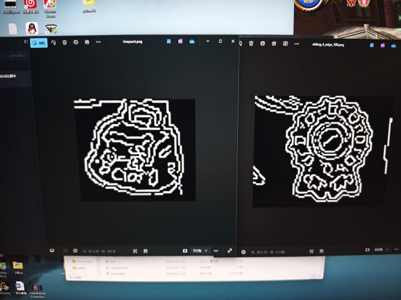
Task: Open the QQ penguin desktop icon
Action: pyautogui.click(x=32, y=28)
